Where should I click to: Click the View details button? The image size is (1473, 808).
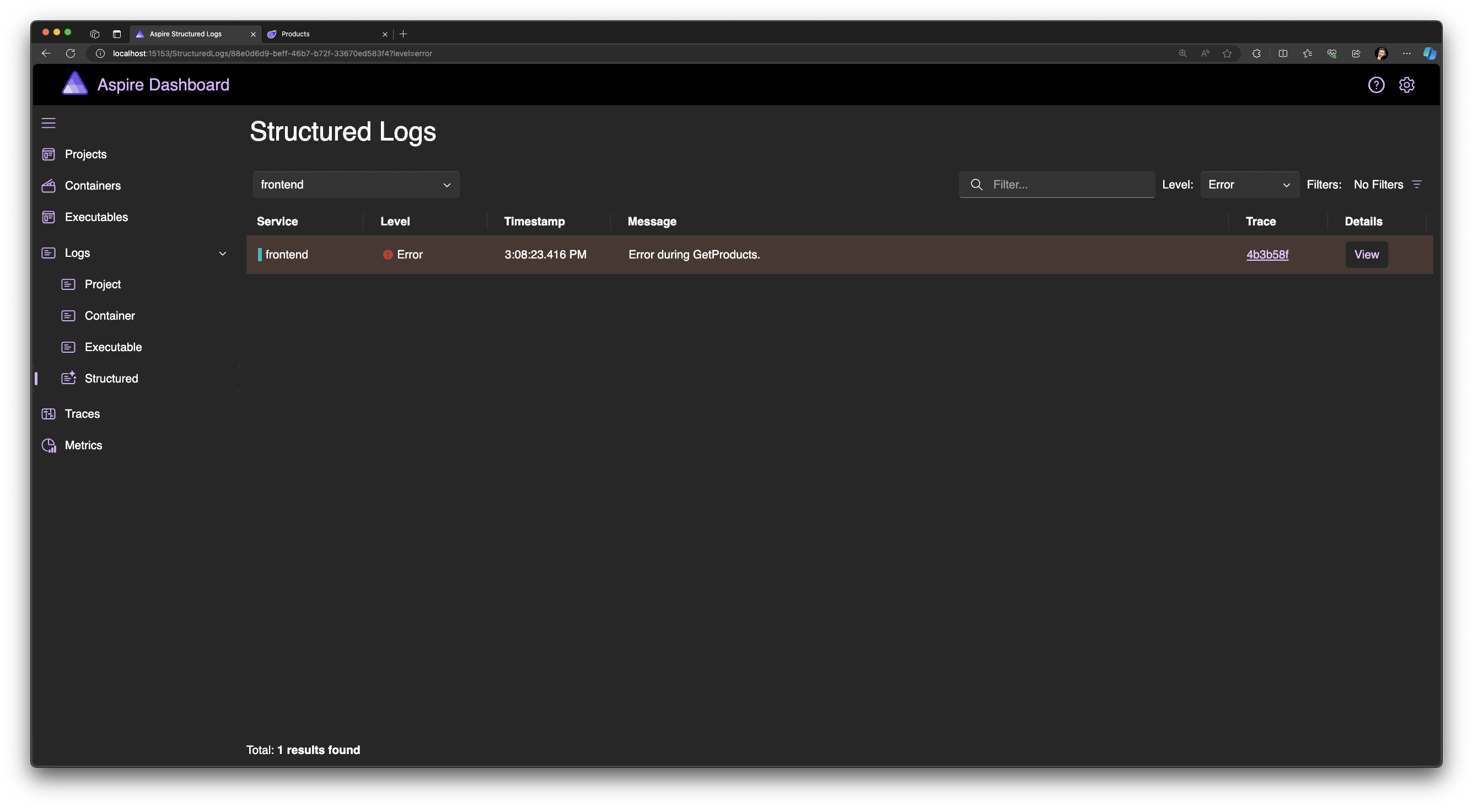click(x=1366, y=255)
